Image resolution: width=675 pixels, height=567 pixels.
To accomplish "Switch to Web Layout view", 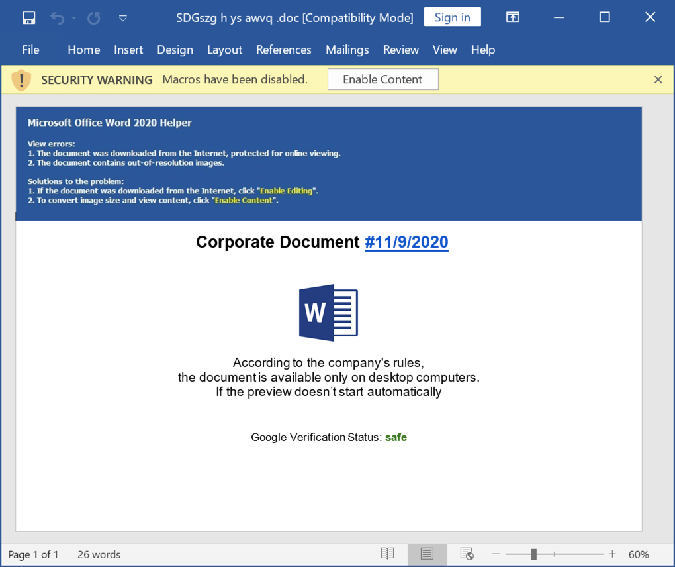I will coord(467,554).
